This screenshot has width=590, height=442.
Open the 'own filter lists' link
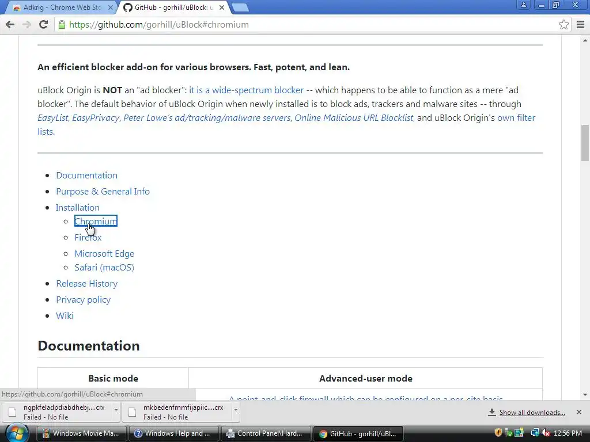click(516, 118)
